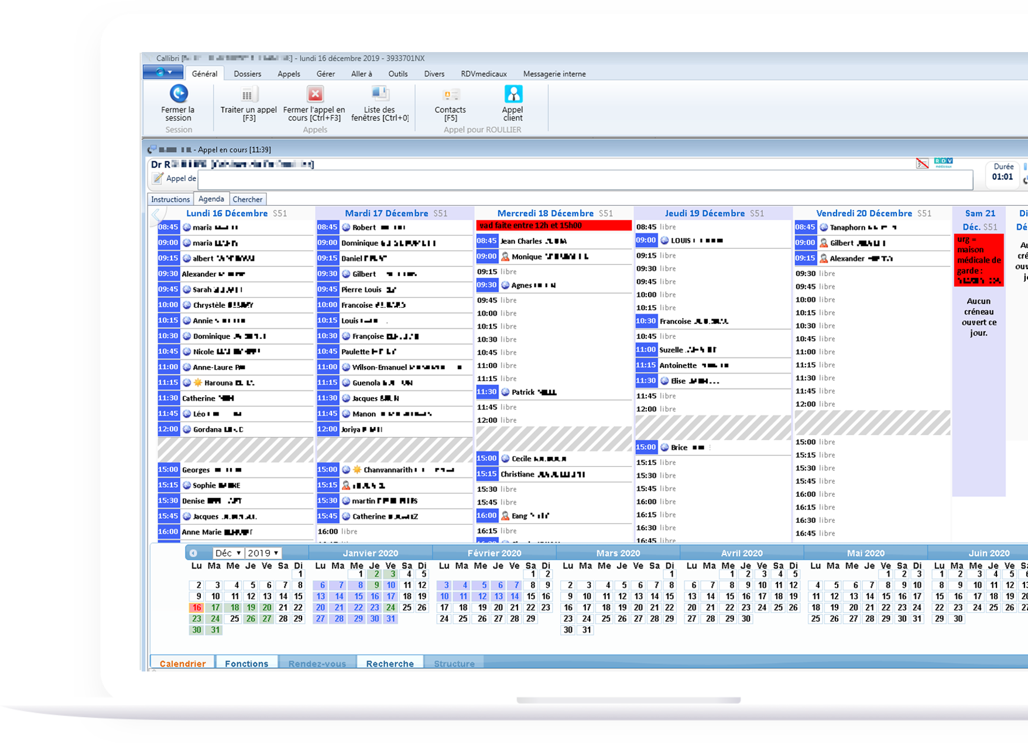Click the Appel client icon
Image resolution: width=1028 pixels, height=744 pixels.
click(x=513, y=94)
